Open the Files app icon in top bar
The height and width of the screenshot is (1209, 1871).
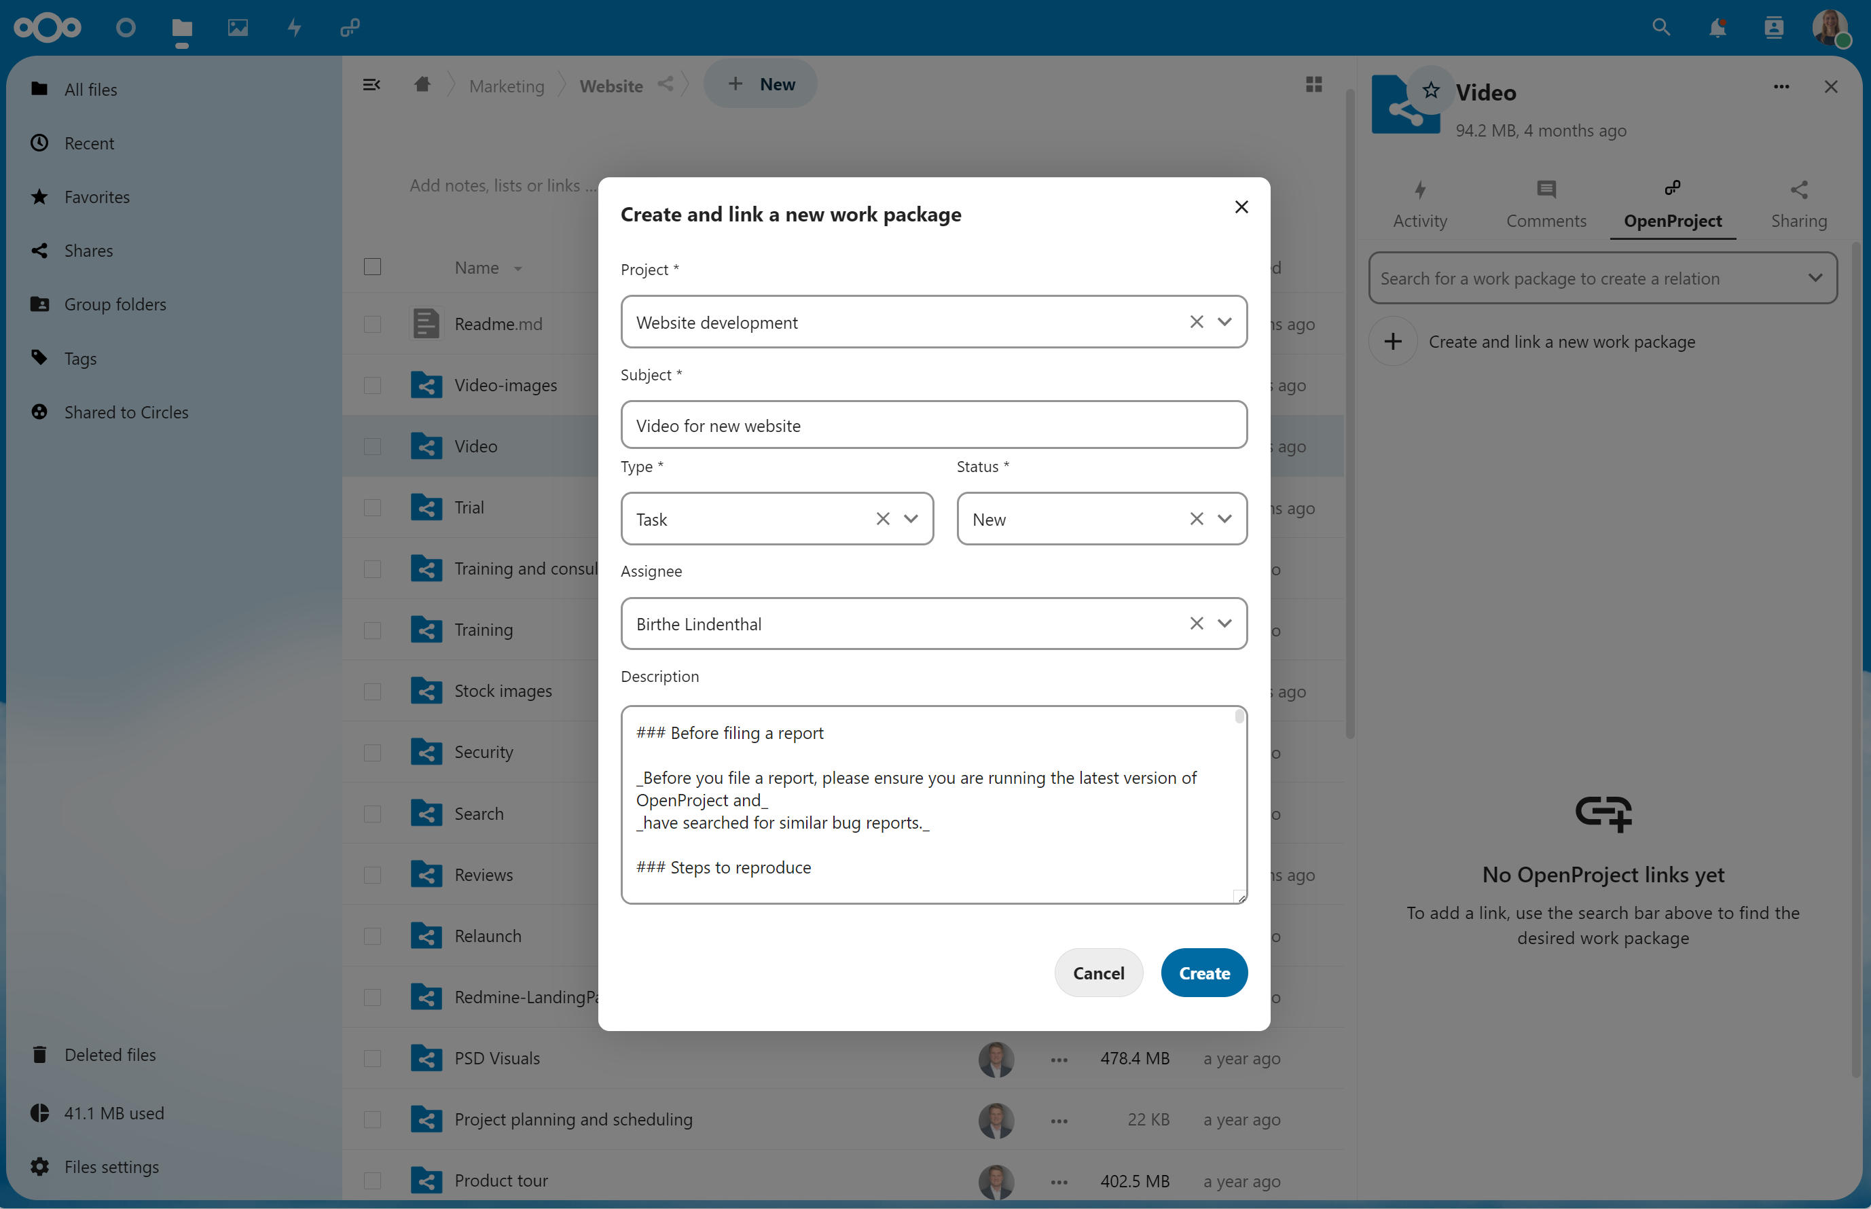point(182,29)
